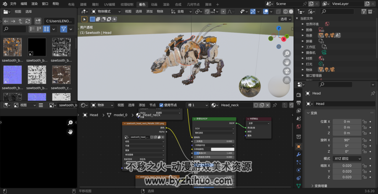The height and width of the screenshot is (194, 378).
Task: Expand the 材质 (Materials) outliner row
Action: click(302, 58)
